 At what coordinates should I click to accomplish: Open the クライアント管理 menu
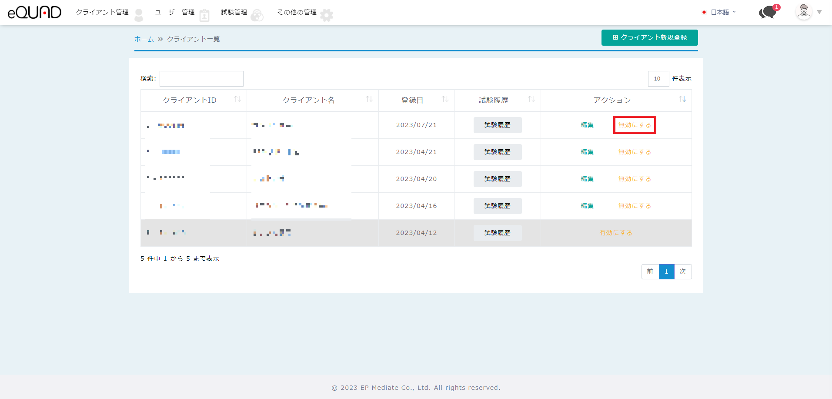[x=102, y=12]
